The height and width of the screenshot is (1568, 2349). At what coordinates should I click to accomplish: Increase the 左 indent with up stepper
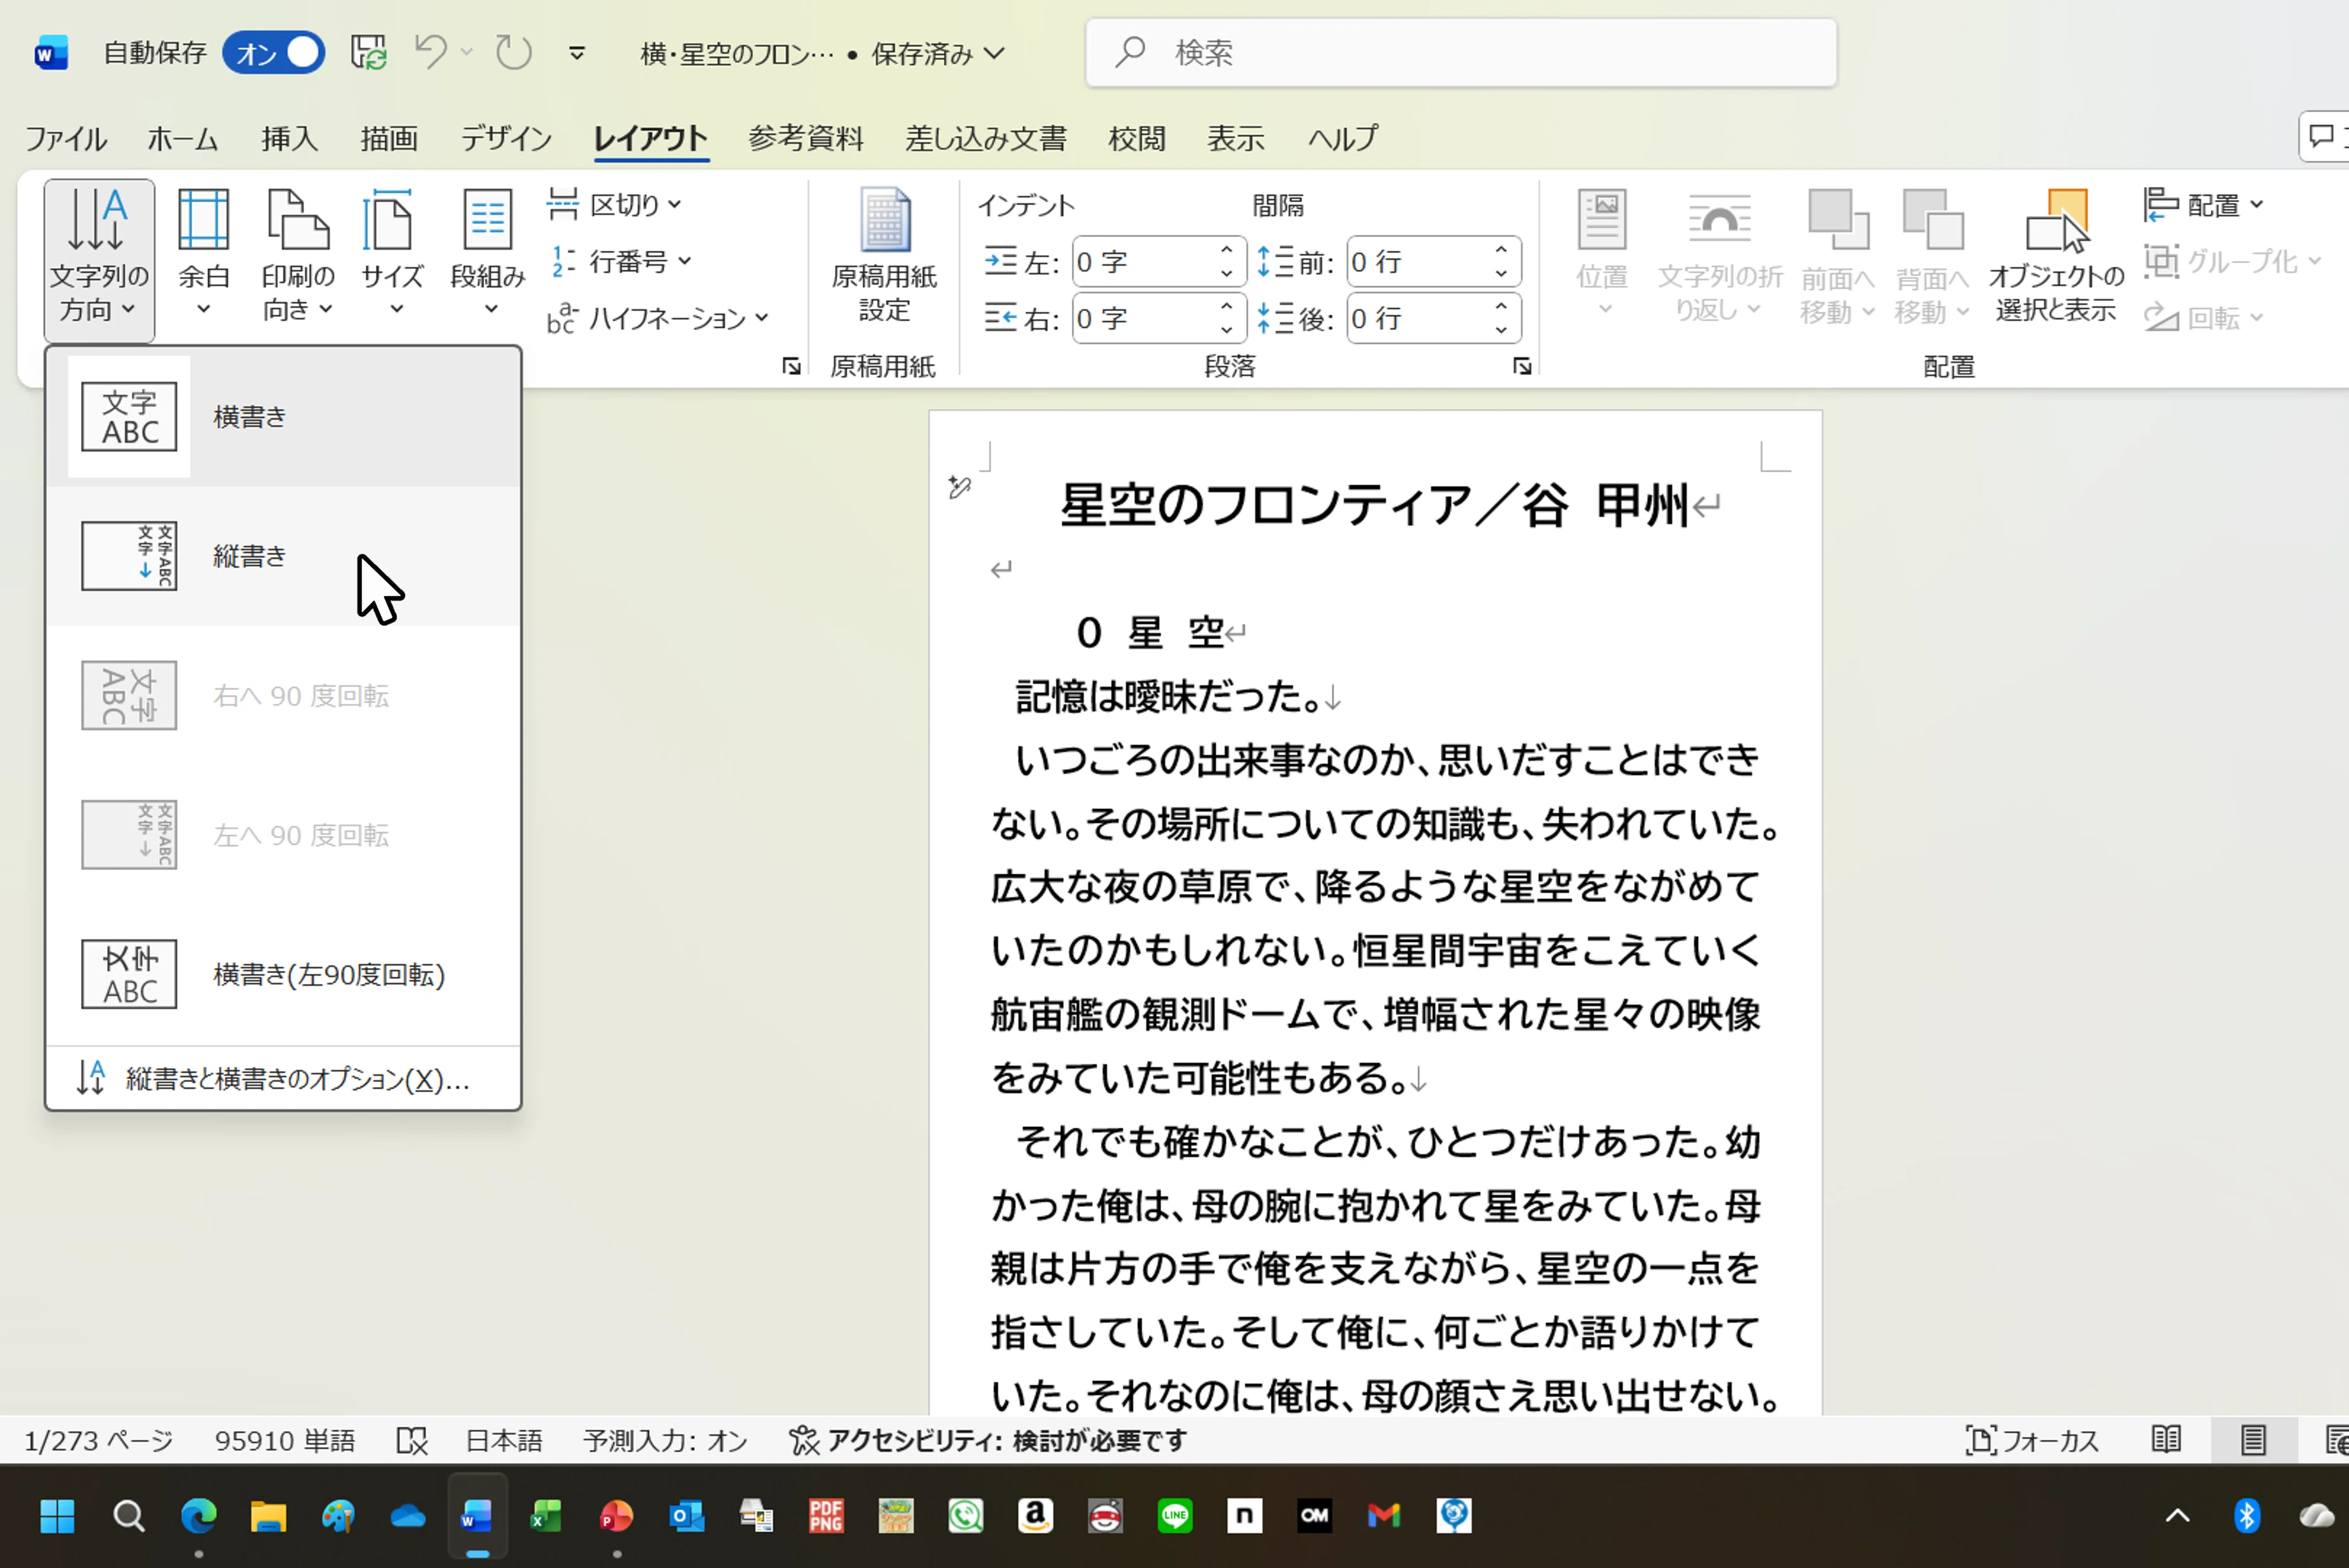1226,250
